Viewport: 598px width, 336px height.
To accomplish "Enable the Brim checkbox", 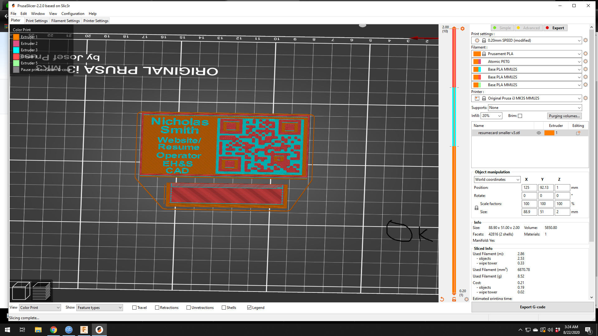I will pos(520,116).
